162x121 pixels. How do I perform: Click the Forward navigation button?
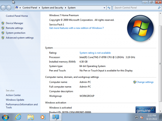[9, 8]
